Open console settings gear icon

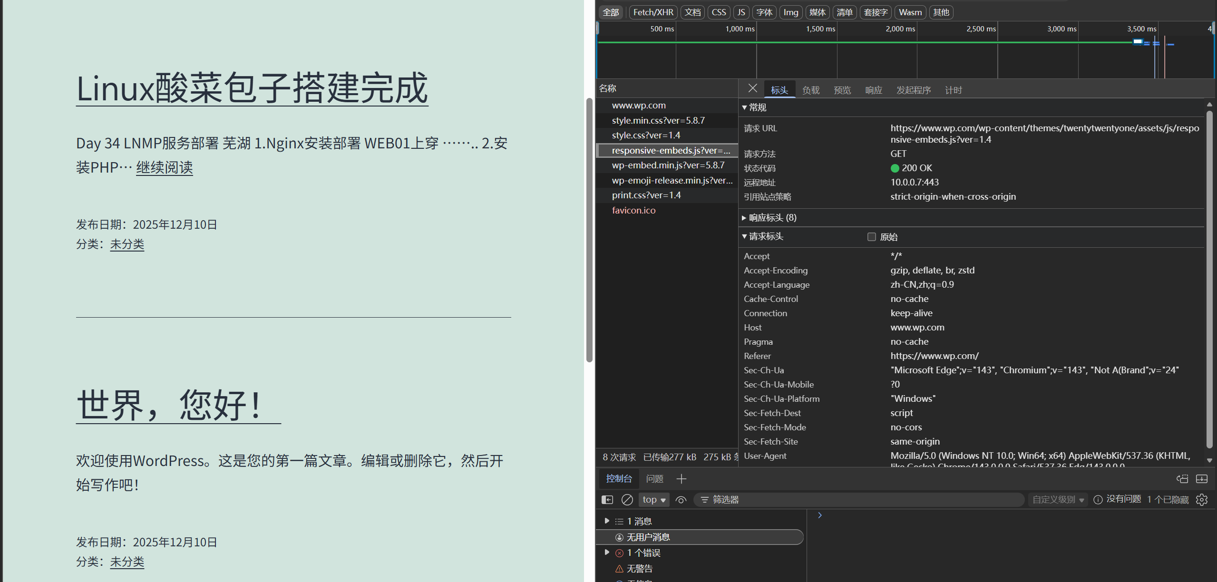(1202, 500)
